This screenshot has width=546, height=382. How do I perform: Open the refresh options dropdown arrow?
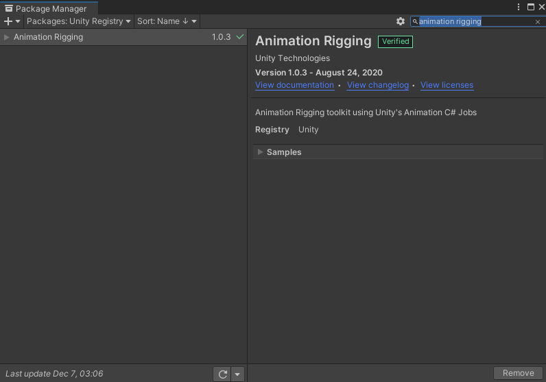[237, 374]
